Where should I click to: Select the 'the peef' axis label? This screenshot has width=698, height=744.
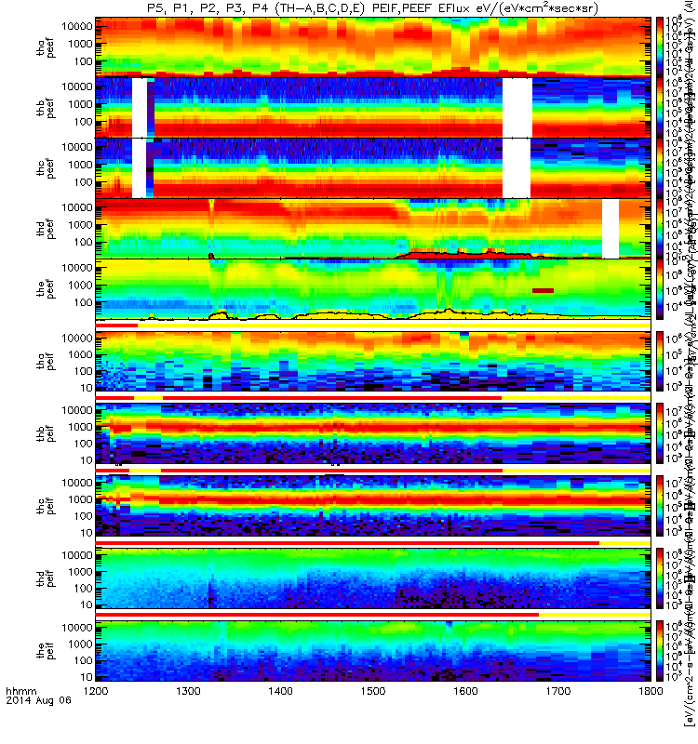(46, 289)
